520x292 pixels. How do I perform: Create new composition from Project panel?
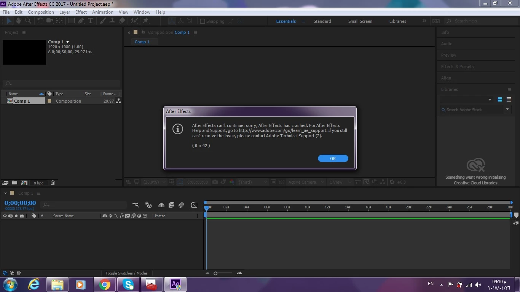[x=24, y=183]
